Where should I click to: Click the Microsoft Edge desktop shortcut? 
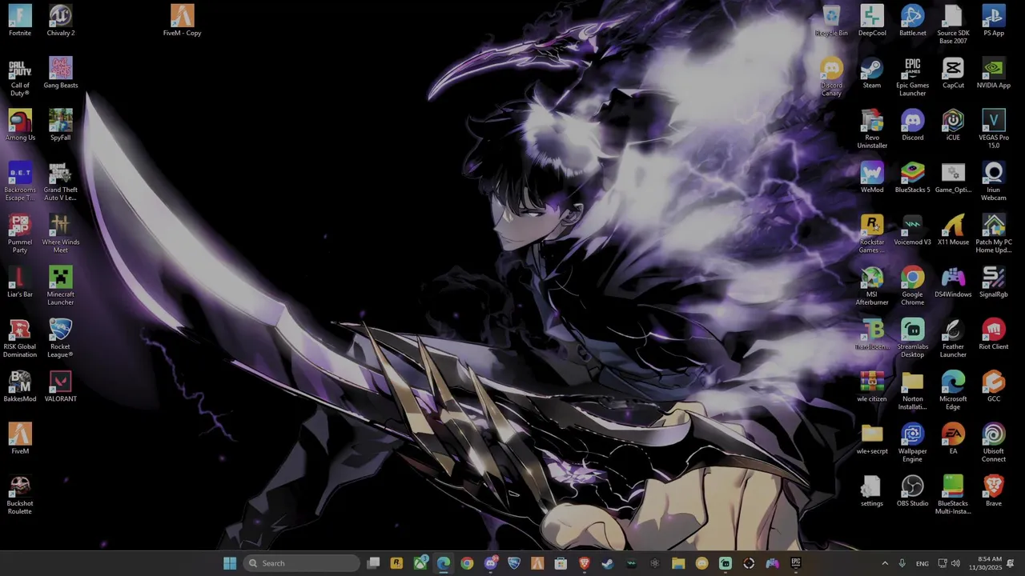tap(953, 390)
